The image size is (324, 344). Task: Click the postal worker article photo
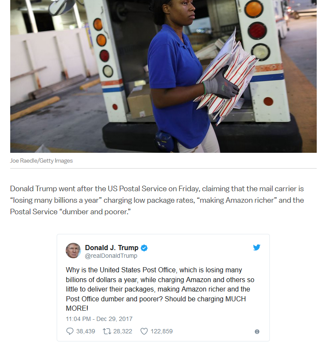[163, 76]
